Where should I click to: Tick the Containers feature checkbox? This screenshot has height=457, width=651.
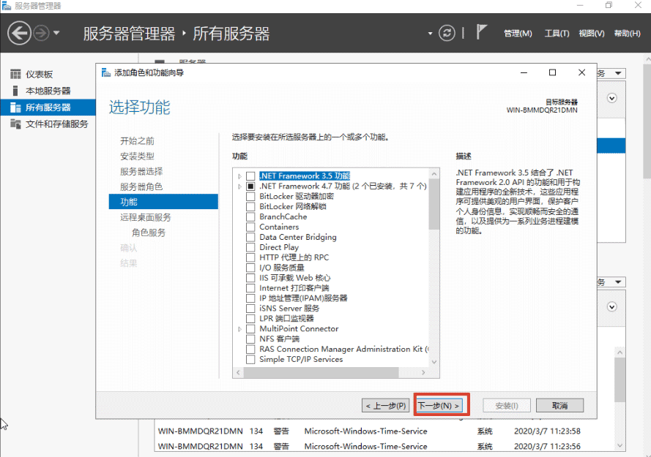250,227
